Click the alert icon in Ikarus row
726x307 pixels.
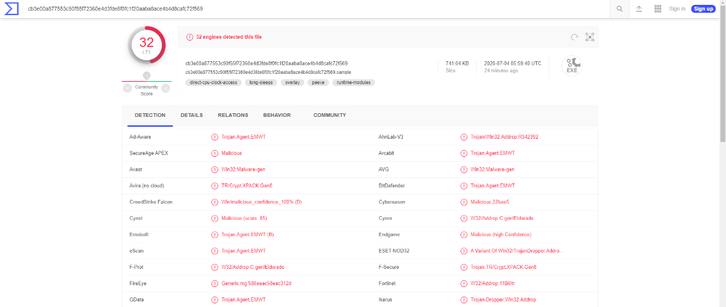click(464, 300)
